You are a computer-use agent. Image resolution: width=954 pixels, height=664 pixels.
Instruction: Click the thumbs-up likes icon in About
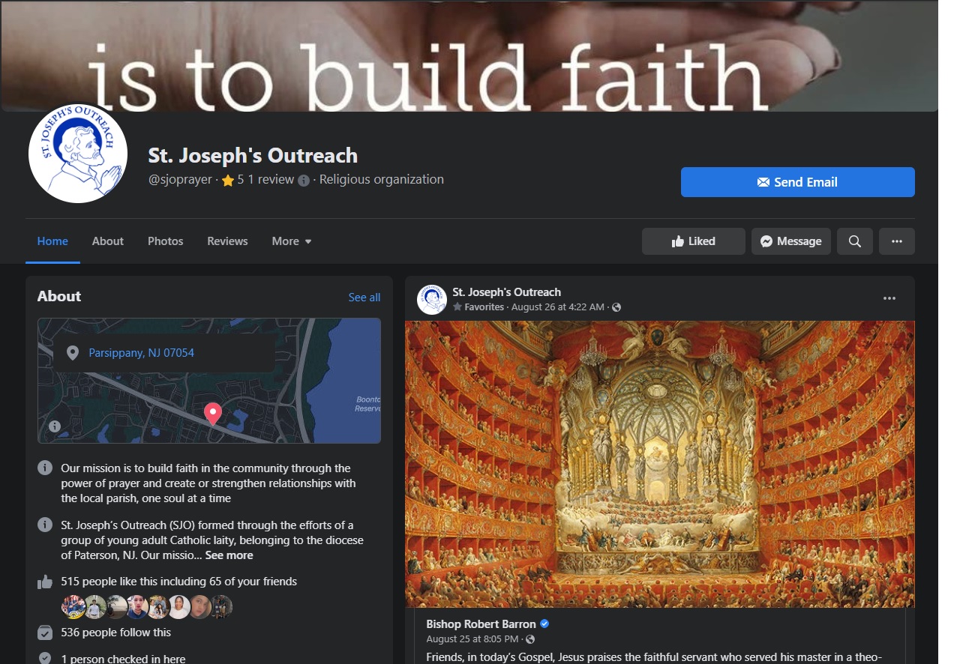(45, 582)
